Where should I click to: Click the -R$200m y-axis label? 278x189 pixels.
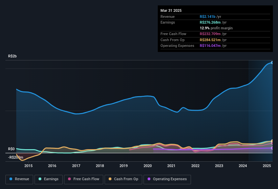(16, 157)
